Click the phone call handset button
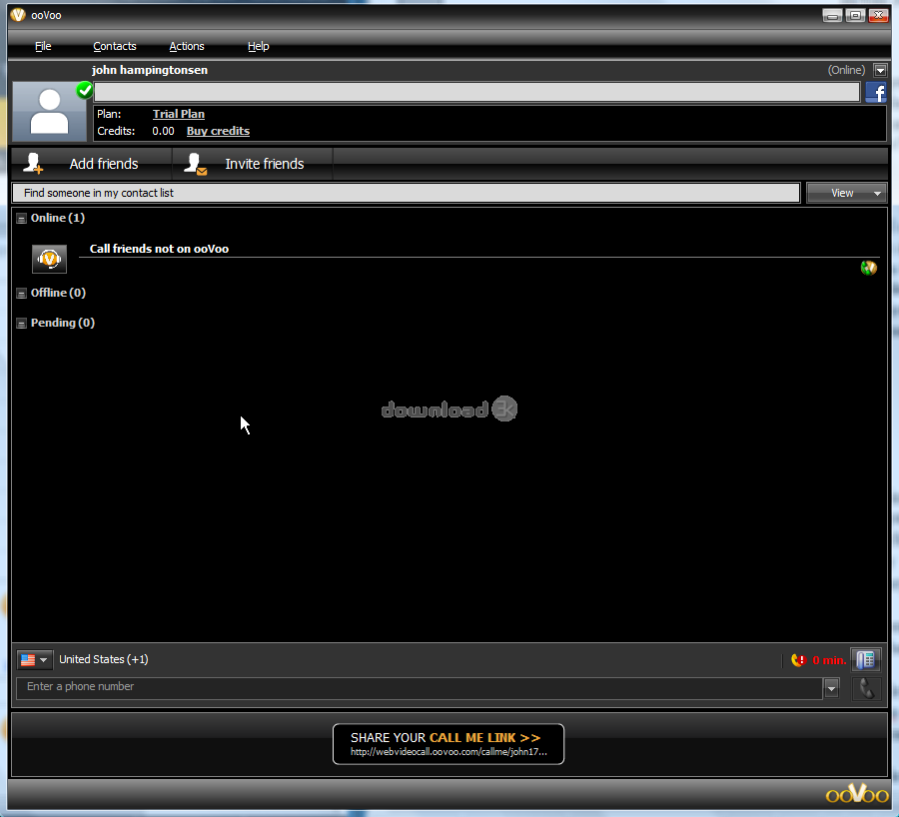The height and width of the screenshot is (817, 899). point(866,688)
